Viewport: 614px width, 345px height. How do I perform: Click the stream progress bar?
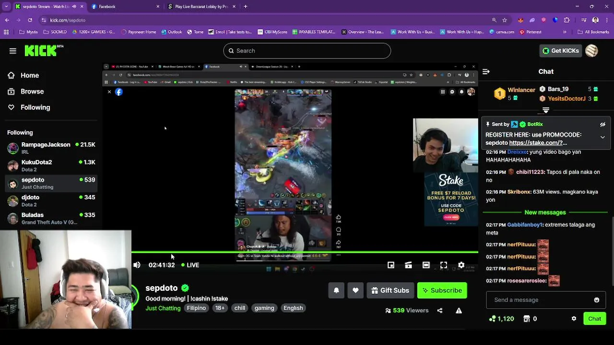pyautogui.click(x=305, y=252)
